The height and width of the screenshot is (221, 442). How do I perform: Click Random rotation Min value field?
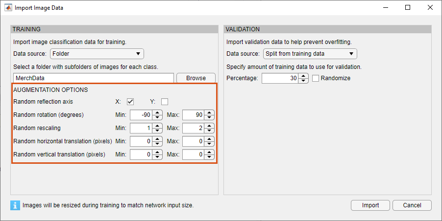pyautogui.click(x=141, y=115)
